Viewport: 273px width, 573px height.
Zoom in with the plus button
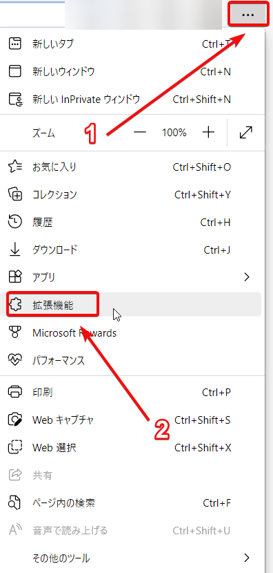208,132
